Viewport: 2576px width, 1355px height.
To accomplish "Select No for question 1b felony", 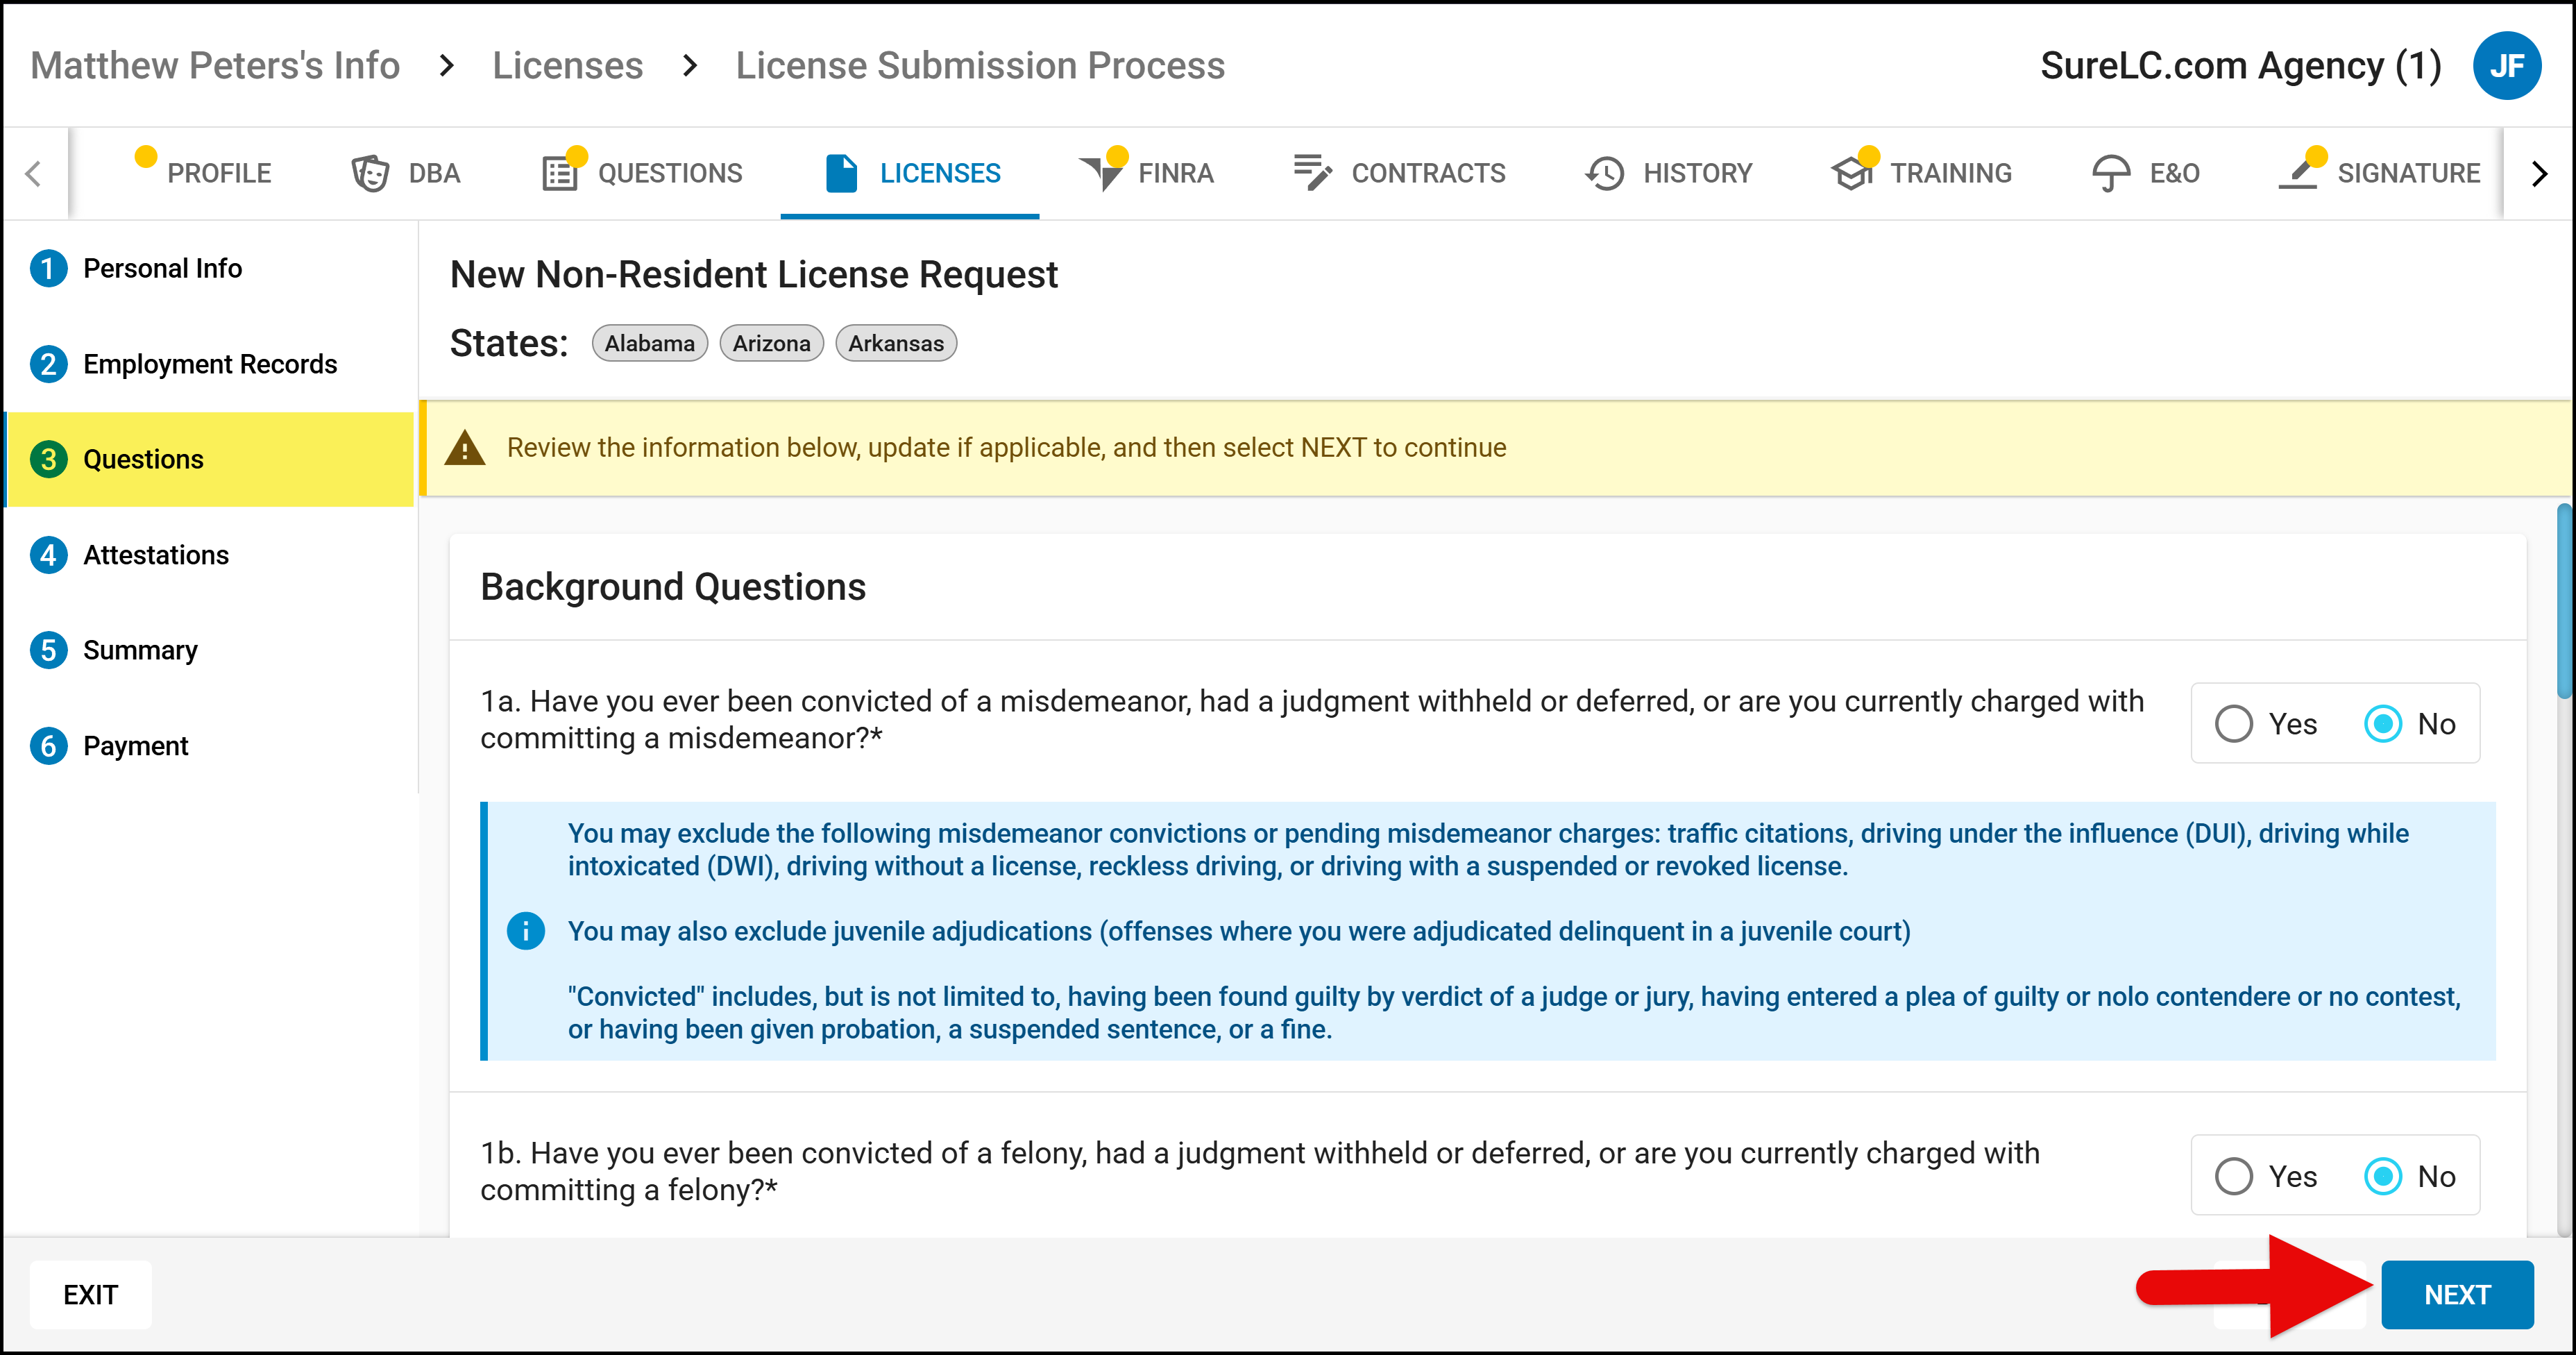I will coord(2383,1176).
